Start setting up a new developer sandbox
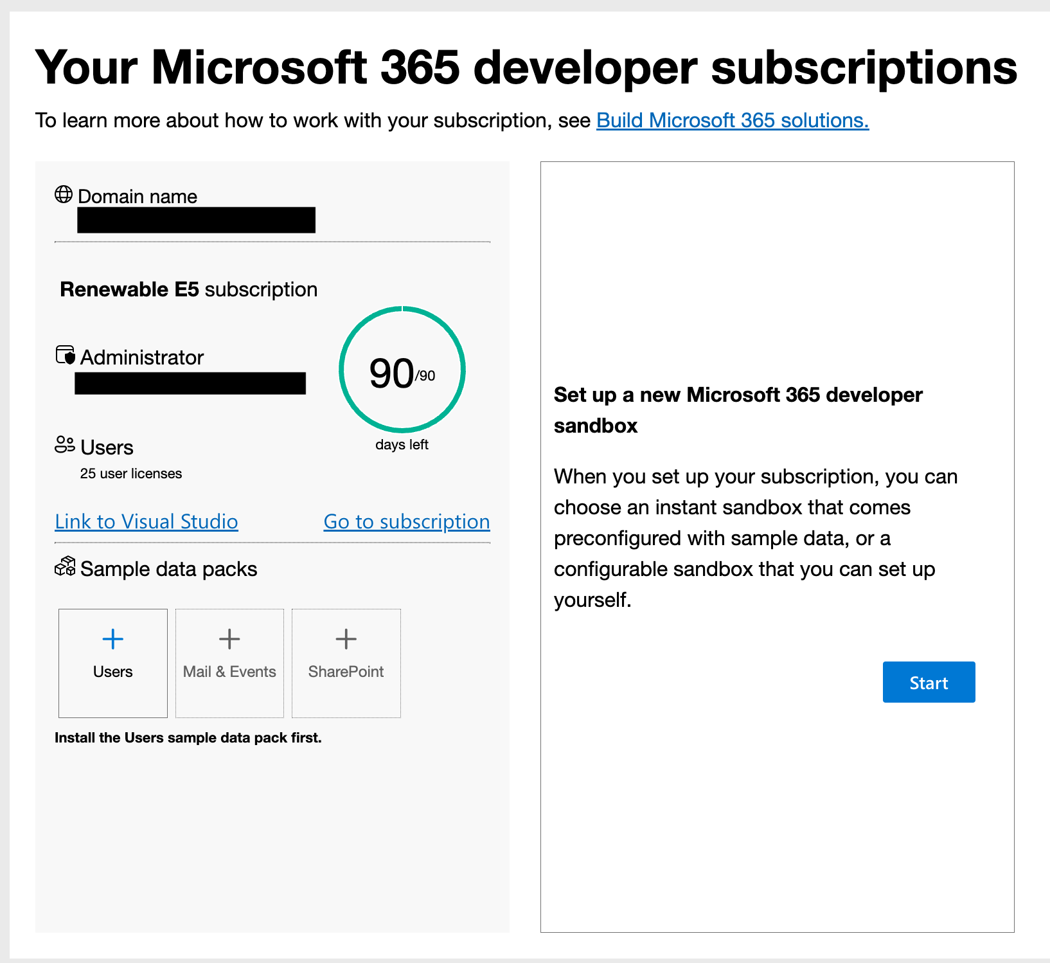1050x963 pixels. (x=929, y=682)
